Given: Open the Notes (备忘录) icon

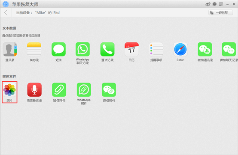Looking at the screenshot, I should coord(34,49).
